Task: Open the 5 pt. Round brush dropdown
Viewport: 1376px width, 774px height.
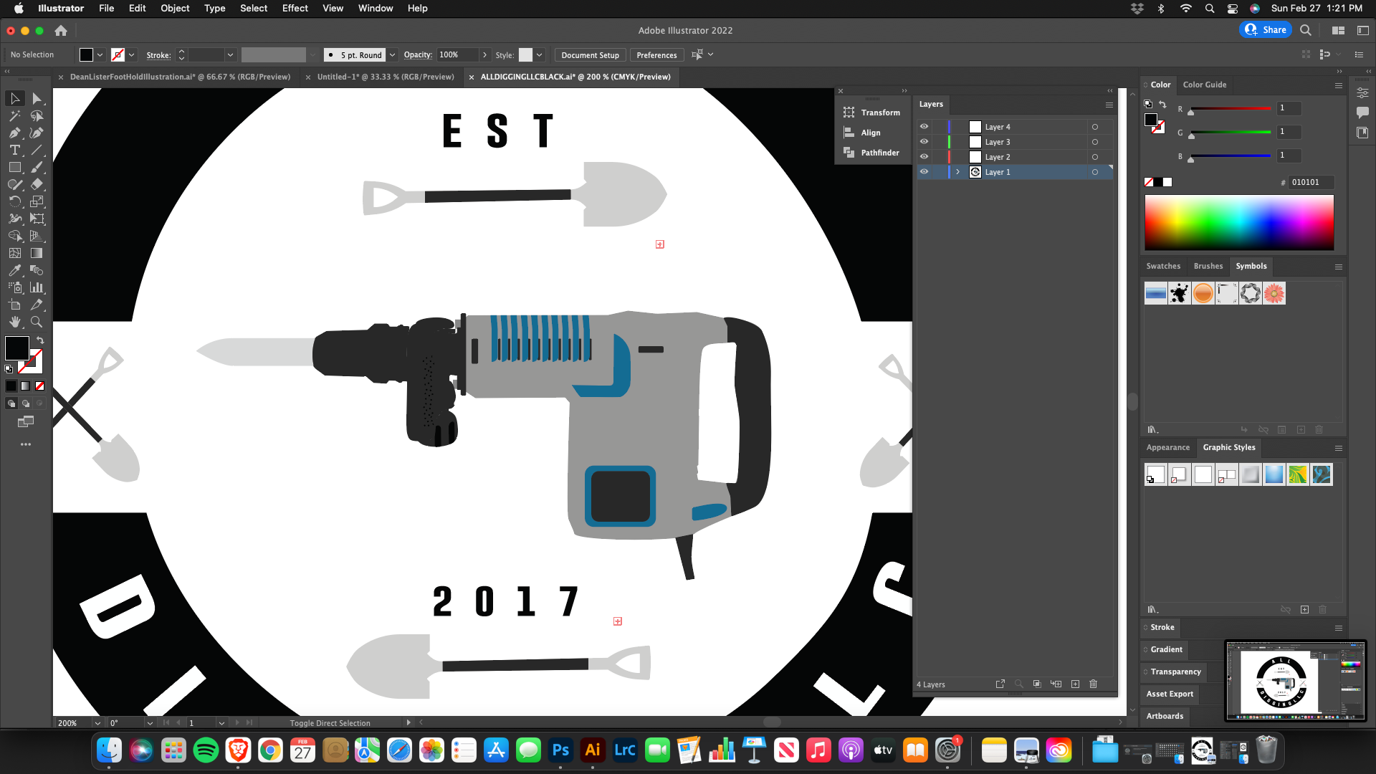Action: tap(392, 55)
